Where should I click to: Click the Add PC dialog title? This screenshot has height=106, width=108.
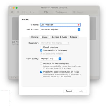[x=25, y=19]
